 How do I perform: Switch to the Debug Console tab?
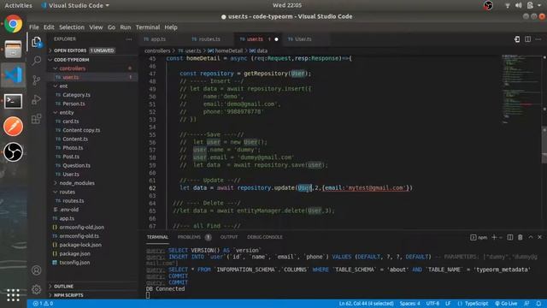265,237
